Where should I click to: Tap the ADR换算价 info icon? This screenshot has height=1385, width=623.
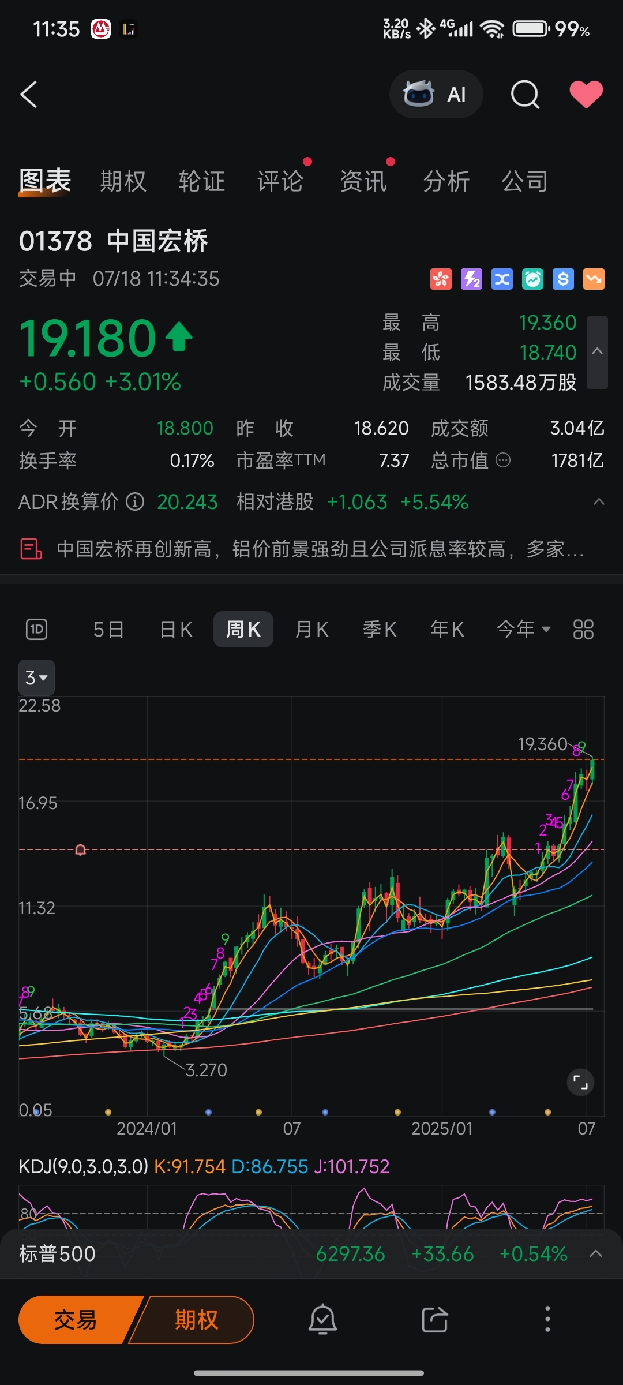(135, 502)
